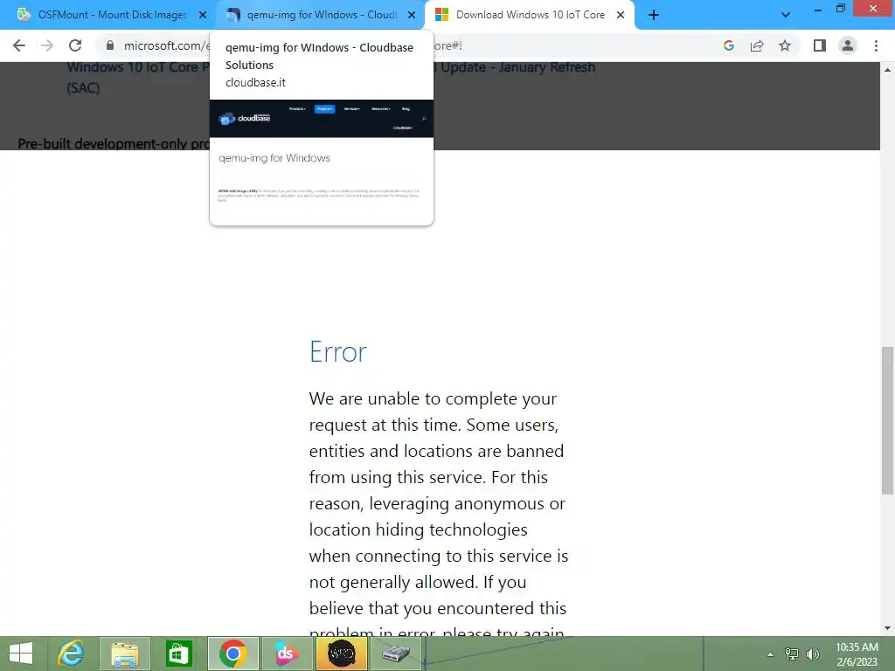Close the Download Windows 10 IoT Core tab
Screen dimensions: 895x671
coord(621,16)
